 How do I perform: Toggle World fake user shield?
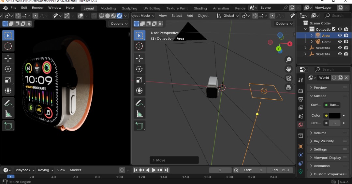pos(334,78)
